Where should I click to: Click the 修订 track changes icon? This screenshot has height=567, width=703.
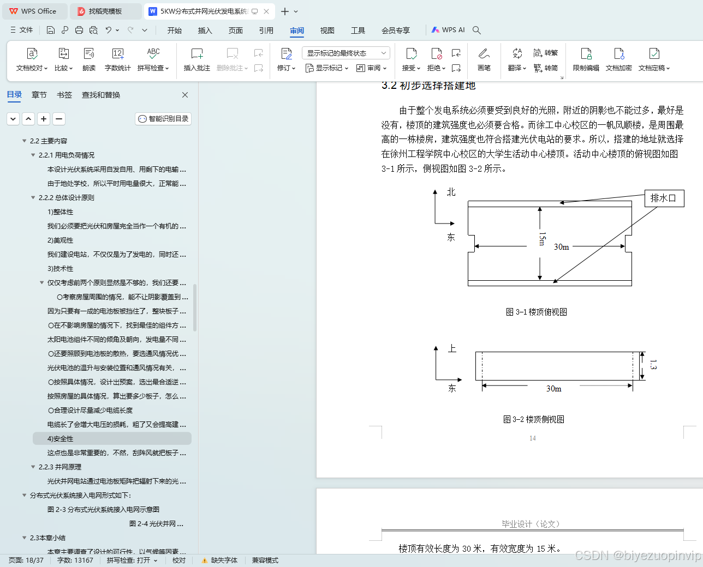click(287, 53)
